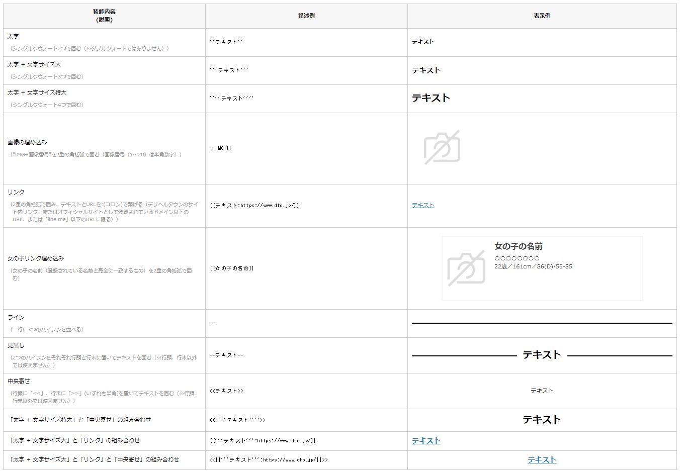Click the centered small テキスト display example
Image resolution: width=682 pixels, height=473 pixels.
point(542,391)
